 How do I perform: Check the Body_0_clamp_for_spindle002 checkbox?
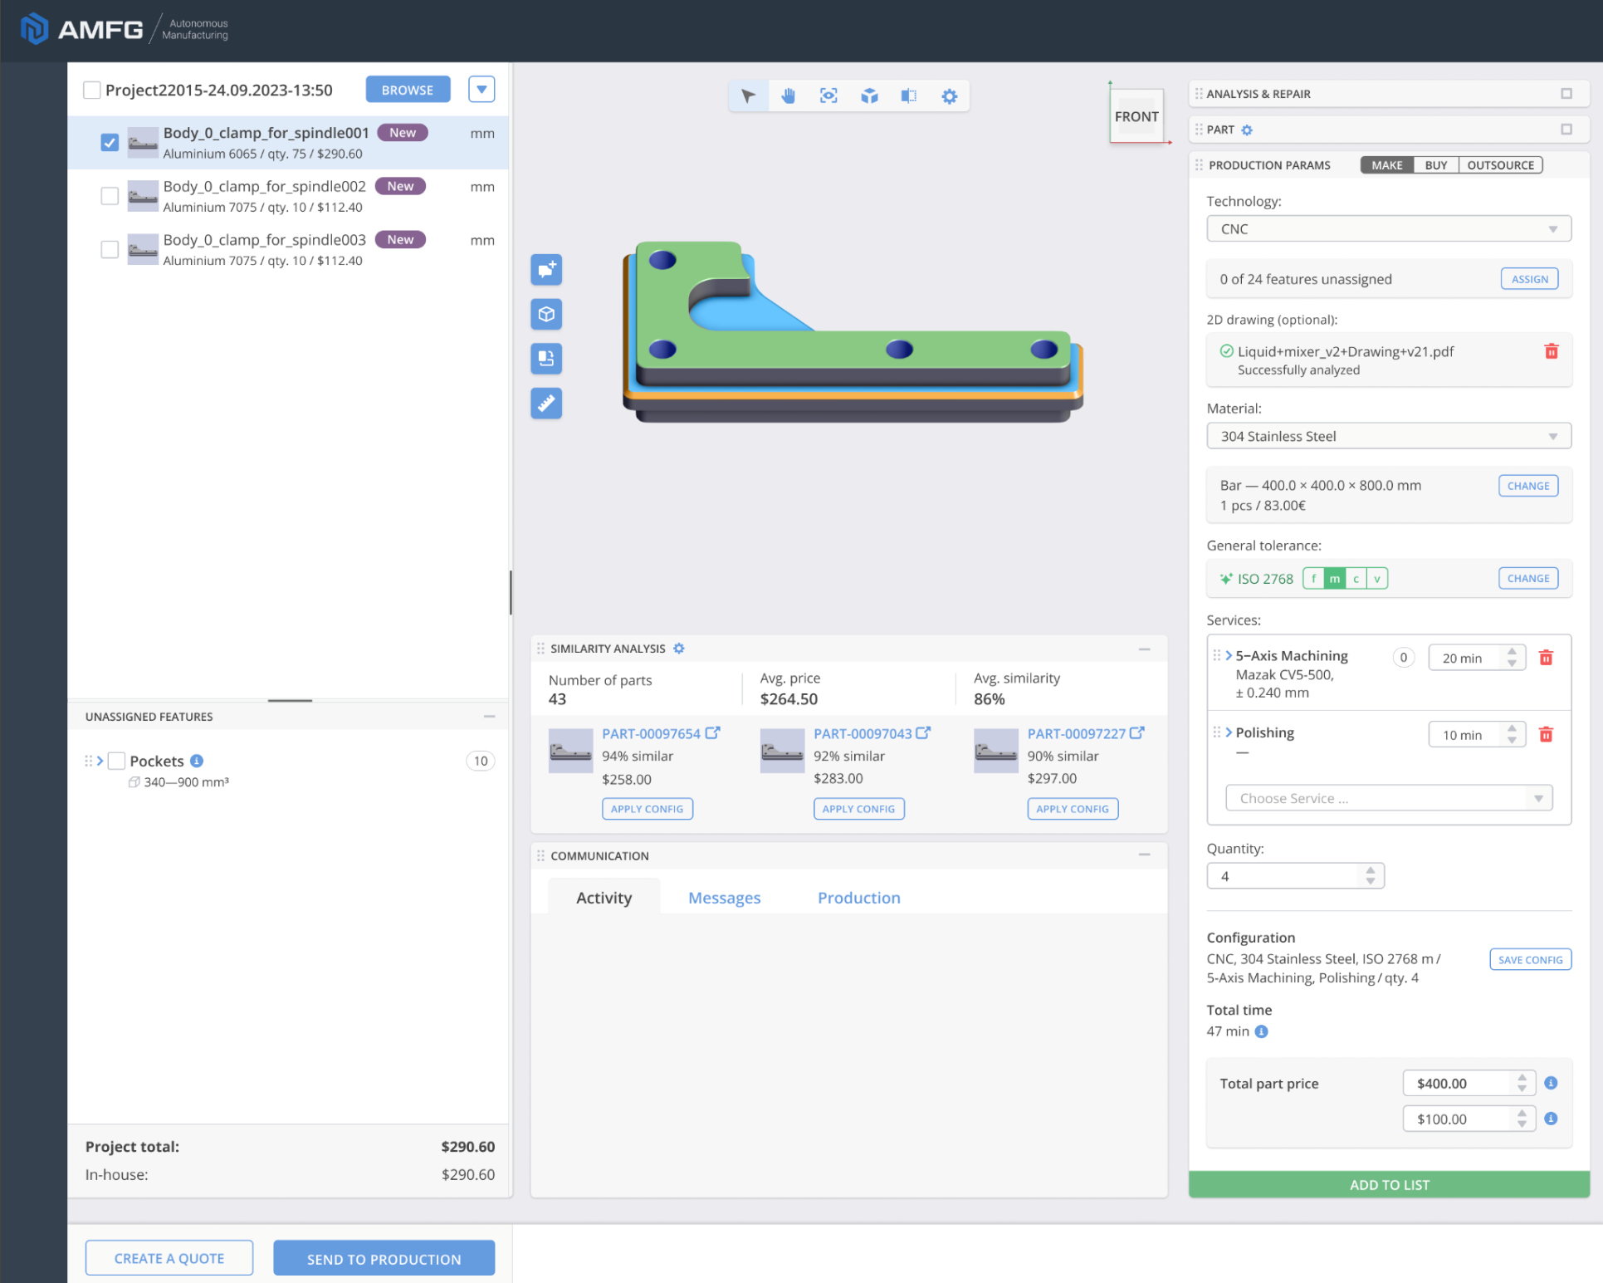(x=110, y=196)
